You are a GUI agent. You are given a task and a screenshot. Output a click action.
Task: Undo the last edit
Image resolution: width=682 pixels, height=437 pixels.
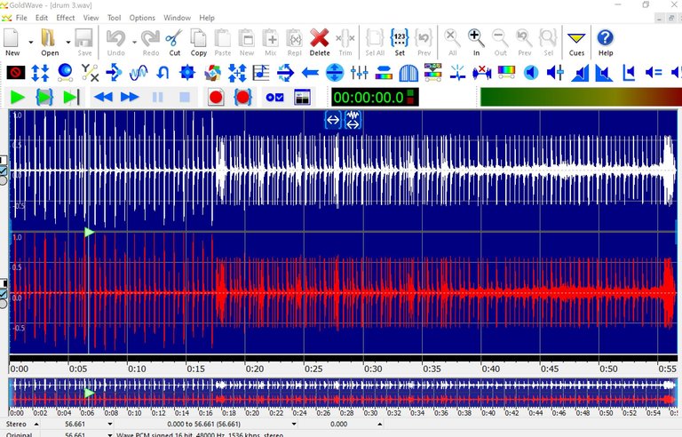click(115, 42)
